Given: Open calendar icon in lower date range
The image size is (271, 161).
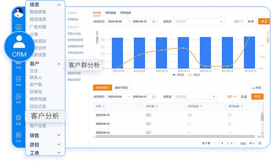Looking at the screenshot, I should (x=154, y=97).
